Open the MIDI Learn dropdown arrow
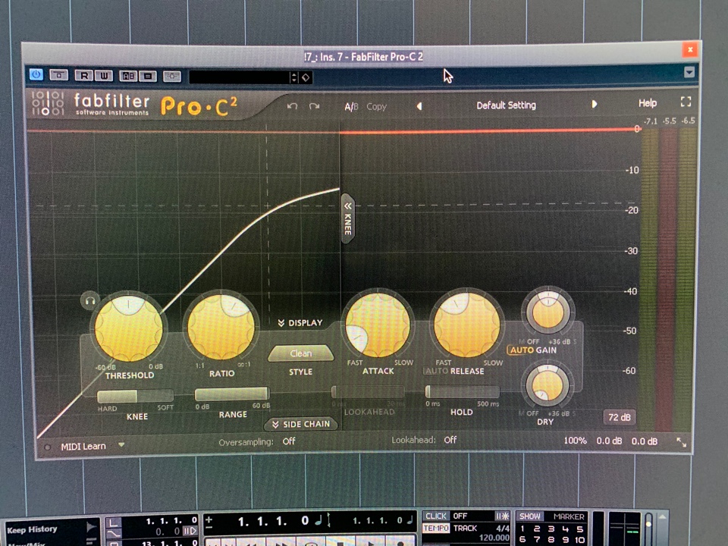Viewport: 728px width, 546px height. coord(121,445)
